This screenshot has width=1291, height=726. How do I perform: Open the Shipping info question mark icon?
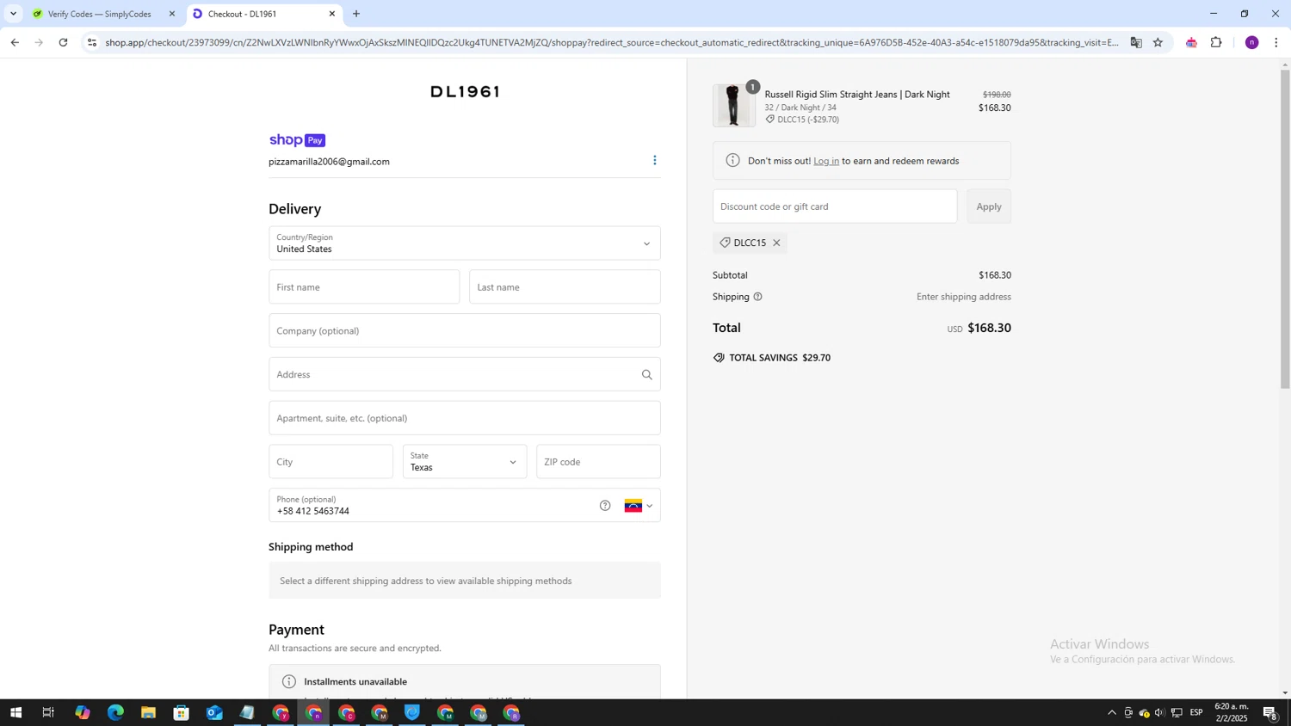[757, 297]
